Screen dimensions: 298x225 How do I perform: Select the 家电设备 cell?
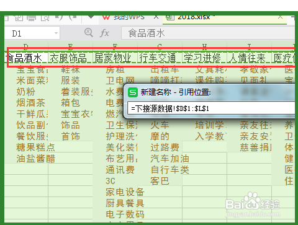coord(115,192)
